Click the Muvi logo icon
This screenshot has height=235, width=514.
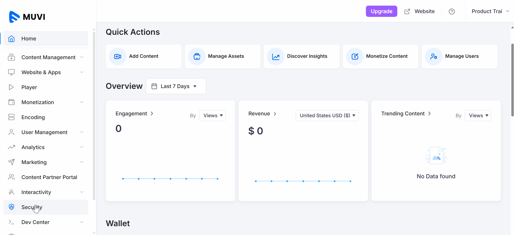point(14,17)
